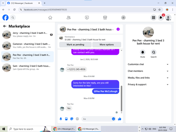The image size is (176, 132).
Task: Choose a sticker from the sticker icon
Action: click(72, 119)
